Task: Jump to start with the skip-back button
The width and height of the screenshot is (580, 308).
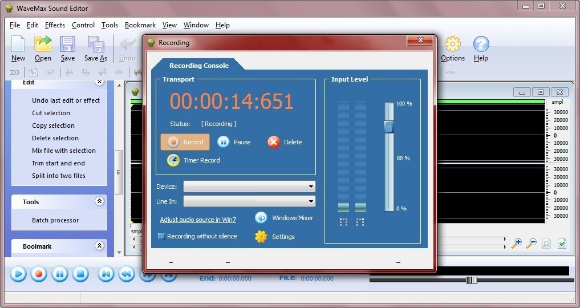Action: coord(106,274)
